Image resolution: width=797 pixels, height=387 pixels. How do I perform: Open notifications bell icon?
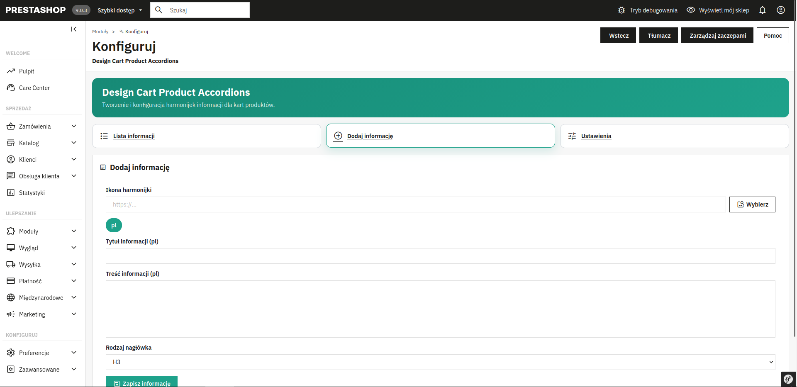coord(763,10)
